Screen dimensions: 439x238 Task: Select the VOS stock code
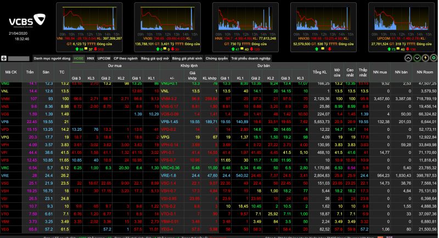tap(5, 114)
